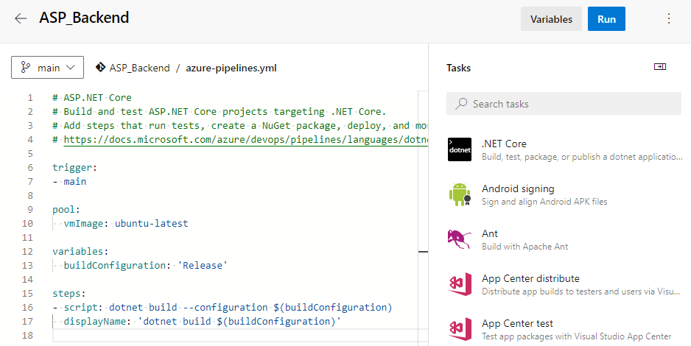Open the docs.microsoft.com link on line 4
691x346 pixels.
pos(246,140)
